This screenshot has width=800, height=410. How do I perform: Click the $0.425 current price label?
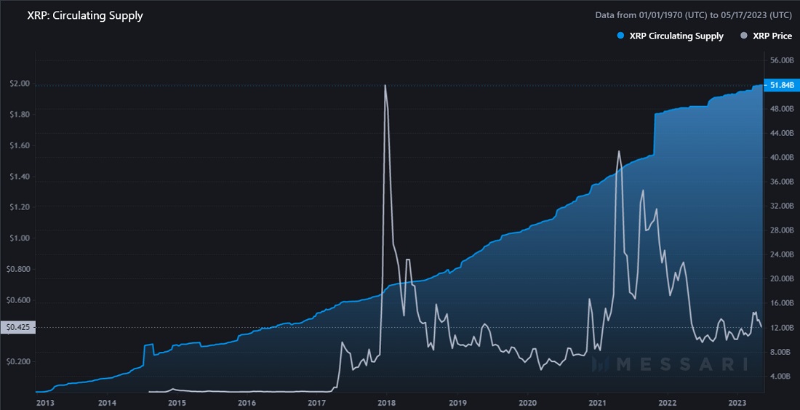(18, 327)
